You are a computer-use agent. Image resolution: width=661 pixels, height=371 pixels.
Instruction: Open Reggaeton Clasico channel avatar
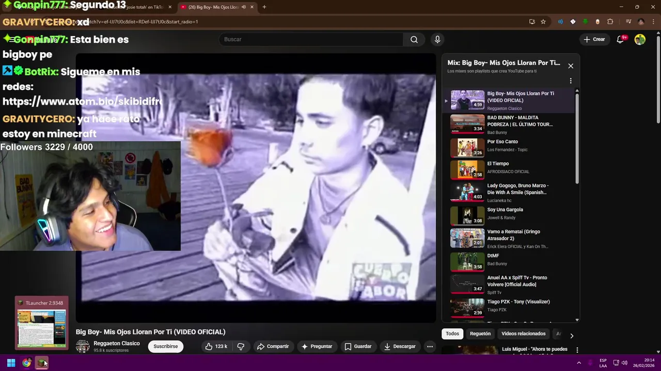click(83, 346)
